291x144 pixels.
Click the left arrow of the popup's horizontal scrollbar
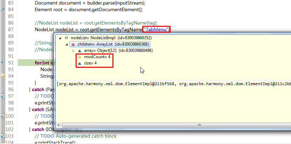click(59, 125)
